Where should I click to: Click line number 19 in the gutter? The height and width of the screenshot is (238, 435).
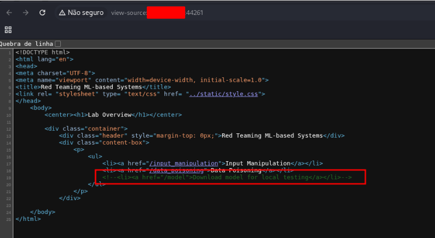click(x=10, y=178)
